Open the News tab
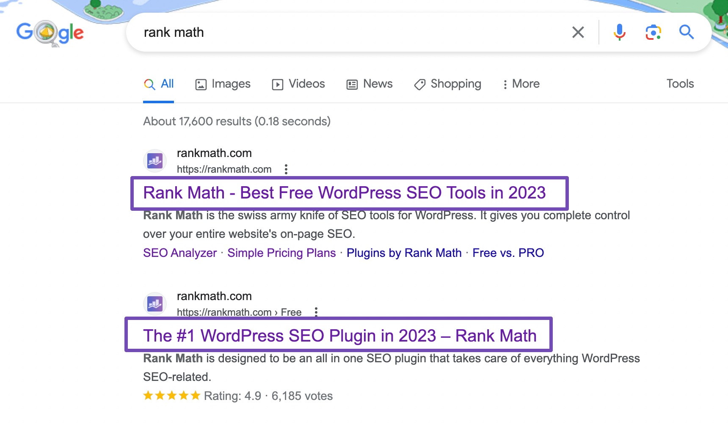This screenshot has height=430, width=728. click(x=370, y=84)
